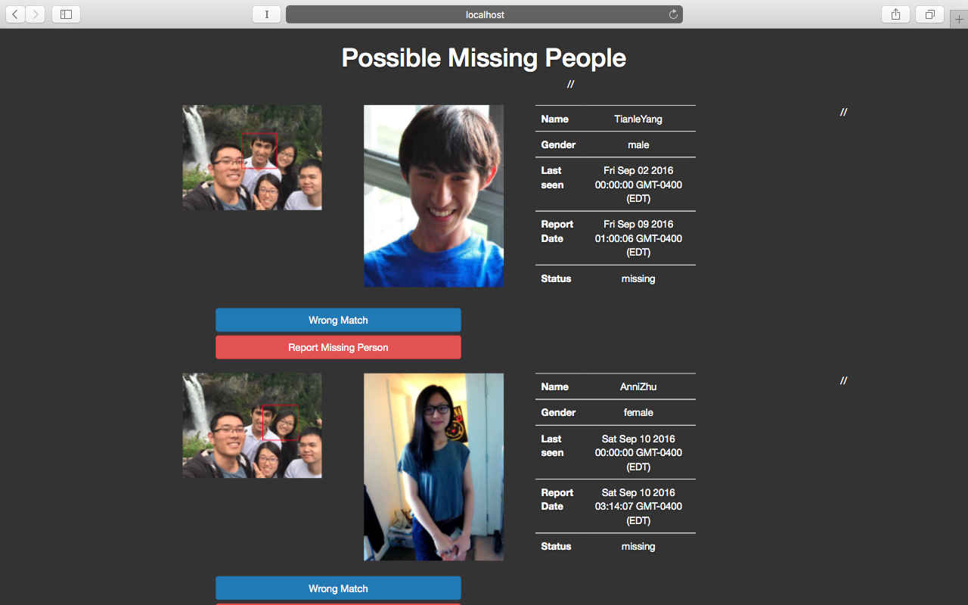Open TianleYang's portrait photo
The height and width of the screenshot is (605, 968).
pos(433,196)
